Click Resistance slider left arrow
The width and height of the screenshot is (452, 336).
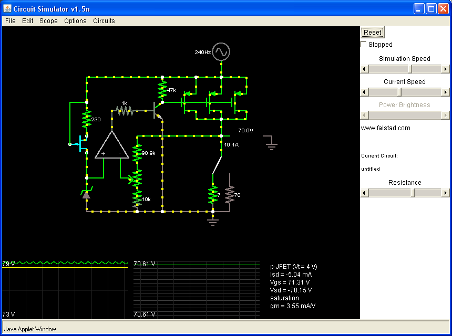click(364, 193)
